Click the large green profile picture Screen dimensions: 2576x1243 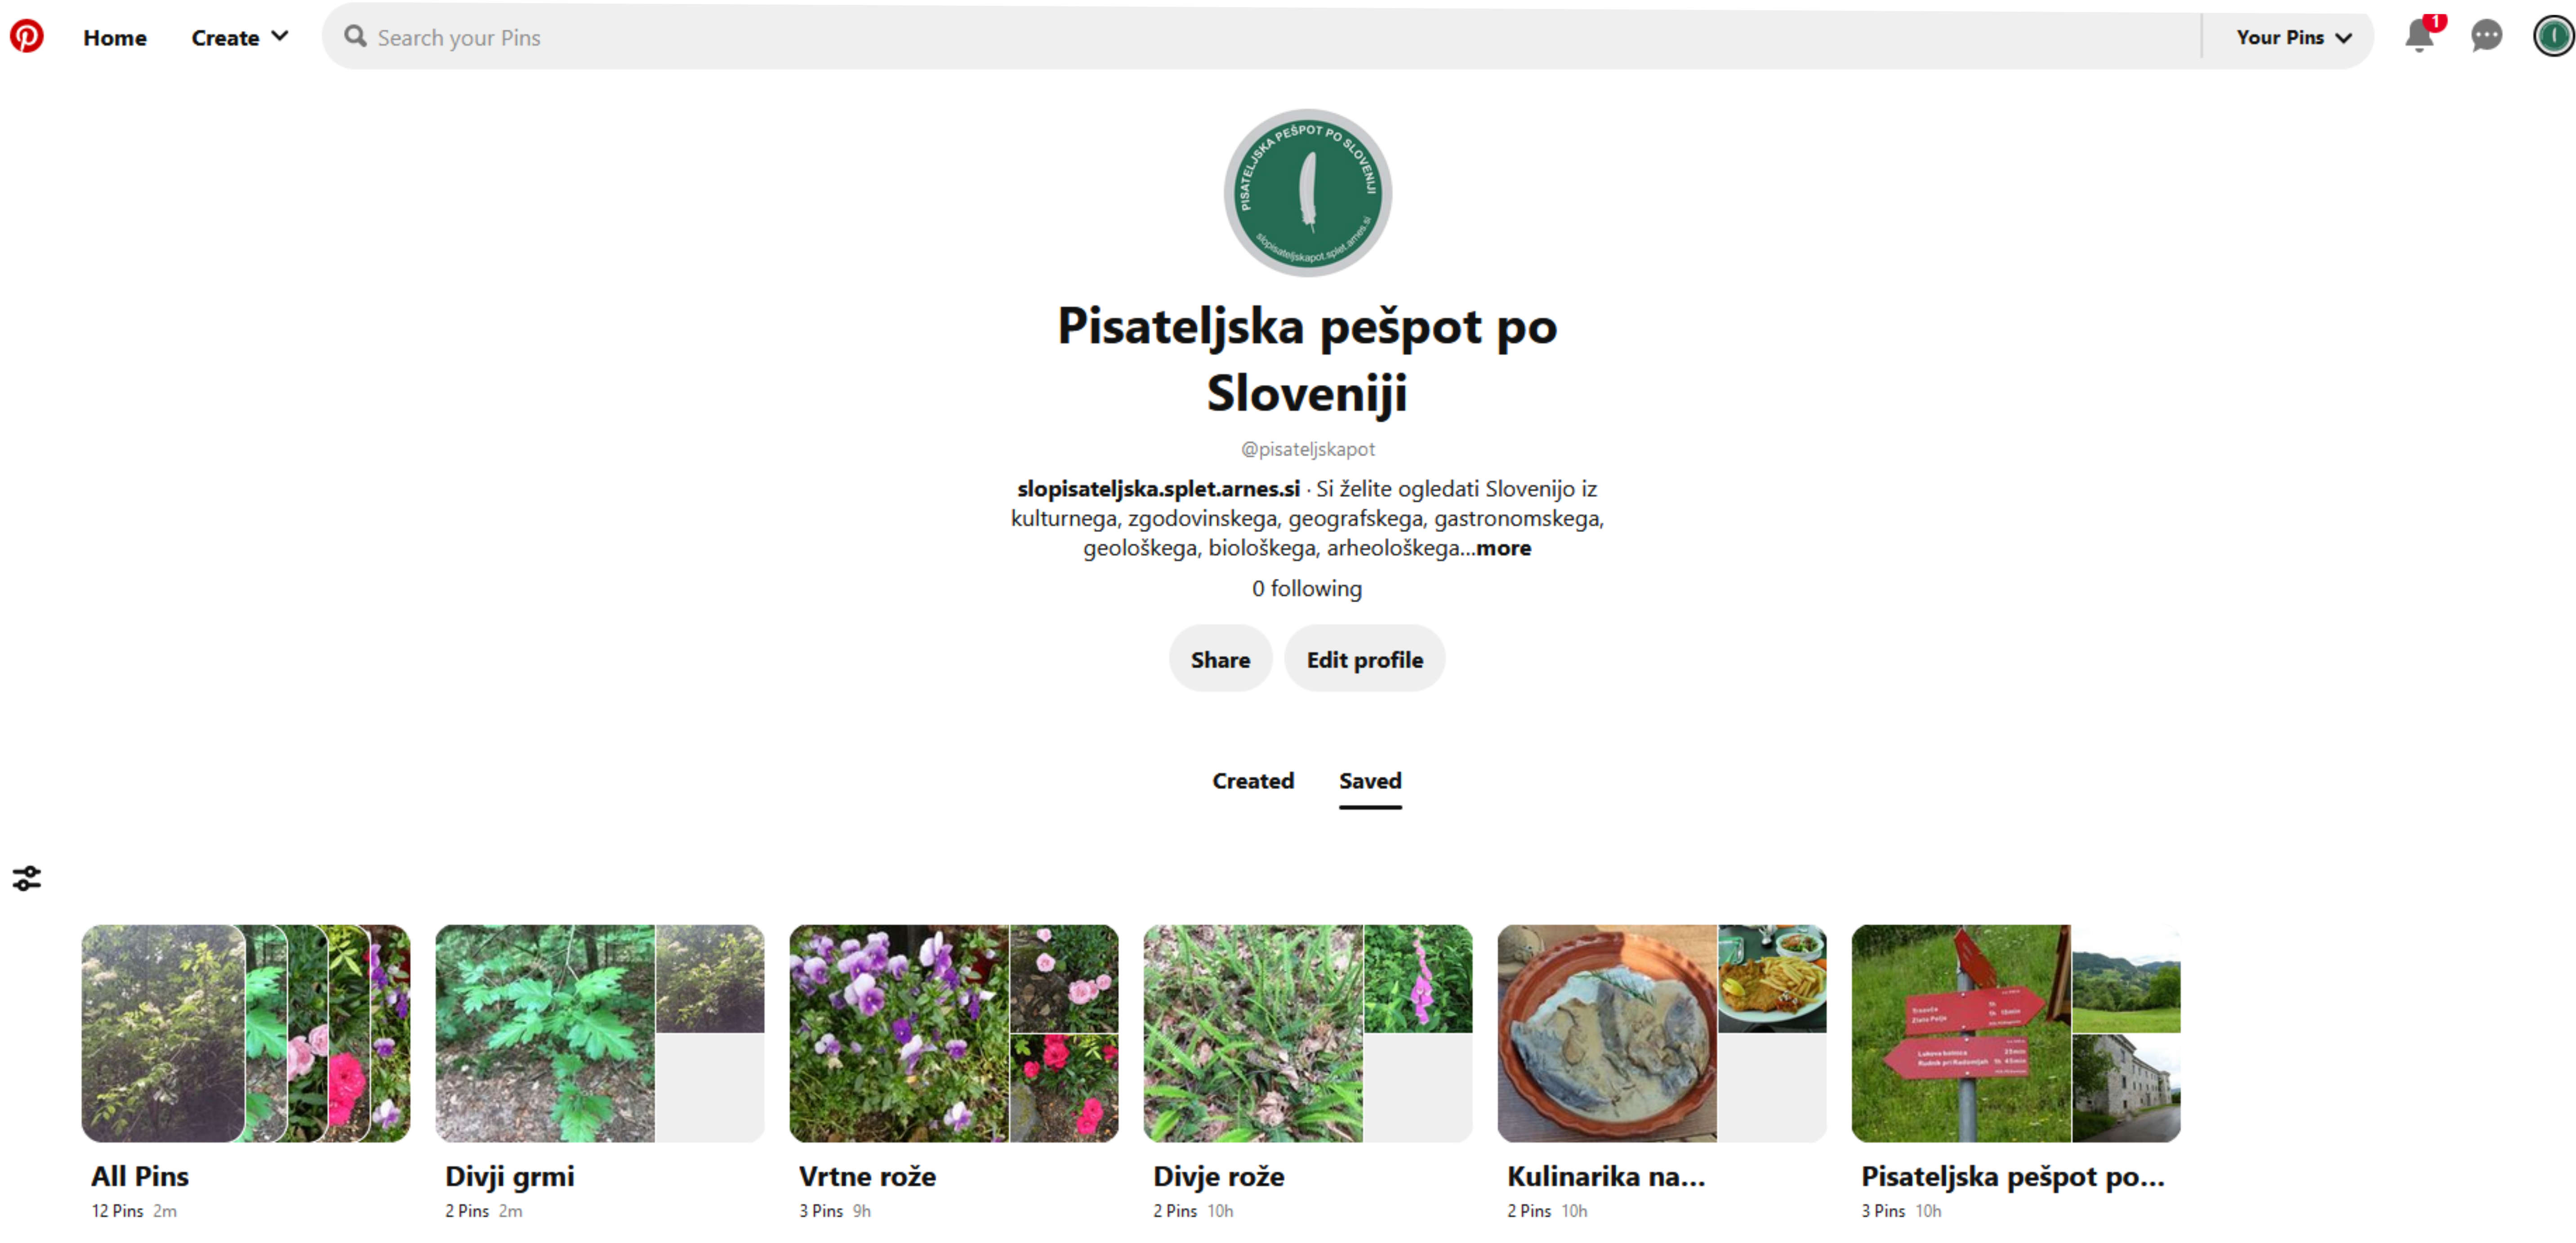(1307, 193)
